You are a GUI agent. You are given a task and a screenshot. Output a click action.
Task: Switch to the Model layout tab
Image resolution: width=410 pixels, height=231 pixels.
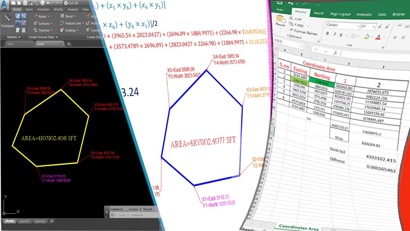[10, 221]
